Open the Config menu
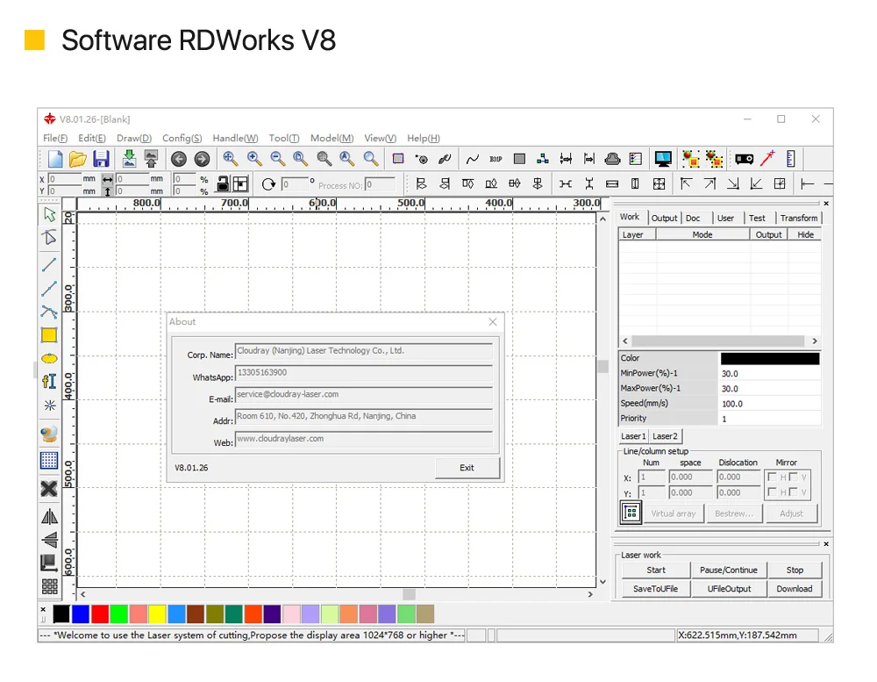 tap(182, 139)
